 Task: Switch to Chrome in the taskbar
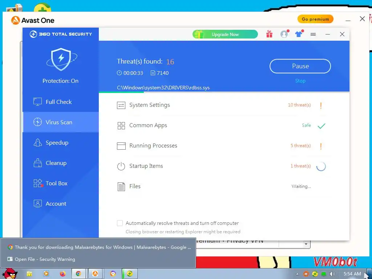(78, 274)
